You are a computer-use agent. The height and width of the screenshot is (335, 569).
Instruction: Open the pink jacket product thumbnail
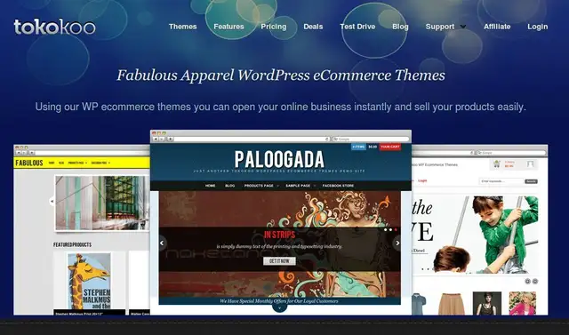point(522,304)
